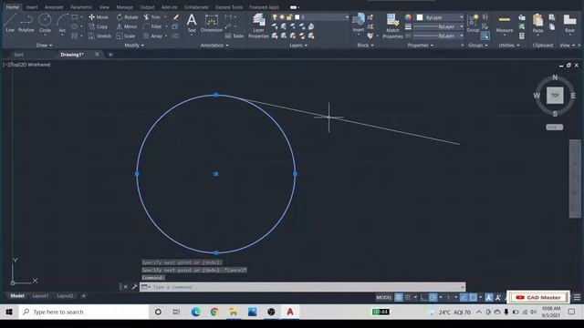Toggle object snap in status bar
584x328 pixels.
[473, 297]
